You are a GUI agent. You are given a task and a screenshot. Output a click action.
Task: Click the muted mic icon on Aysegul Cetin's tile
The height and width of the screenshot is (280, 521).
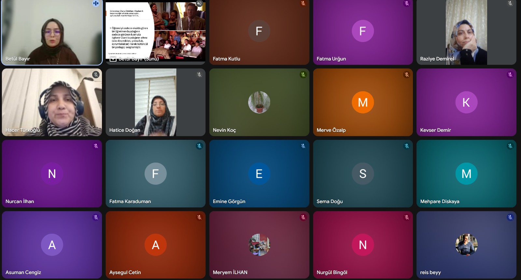(200, 217)
